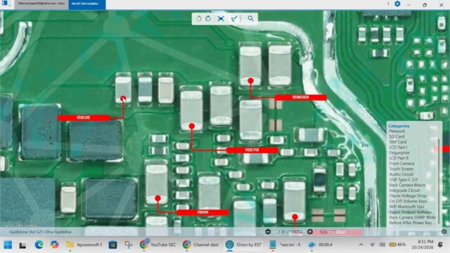Open the Front Camera category
The image size is (450, 253).
point(401,164)
